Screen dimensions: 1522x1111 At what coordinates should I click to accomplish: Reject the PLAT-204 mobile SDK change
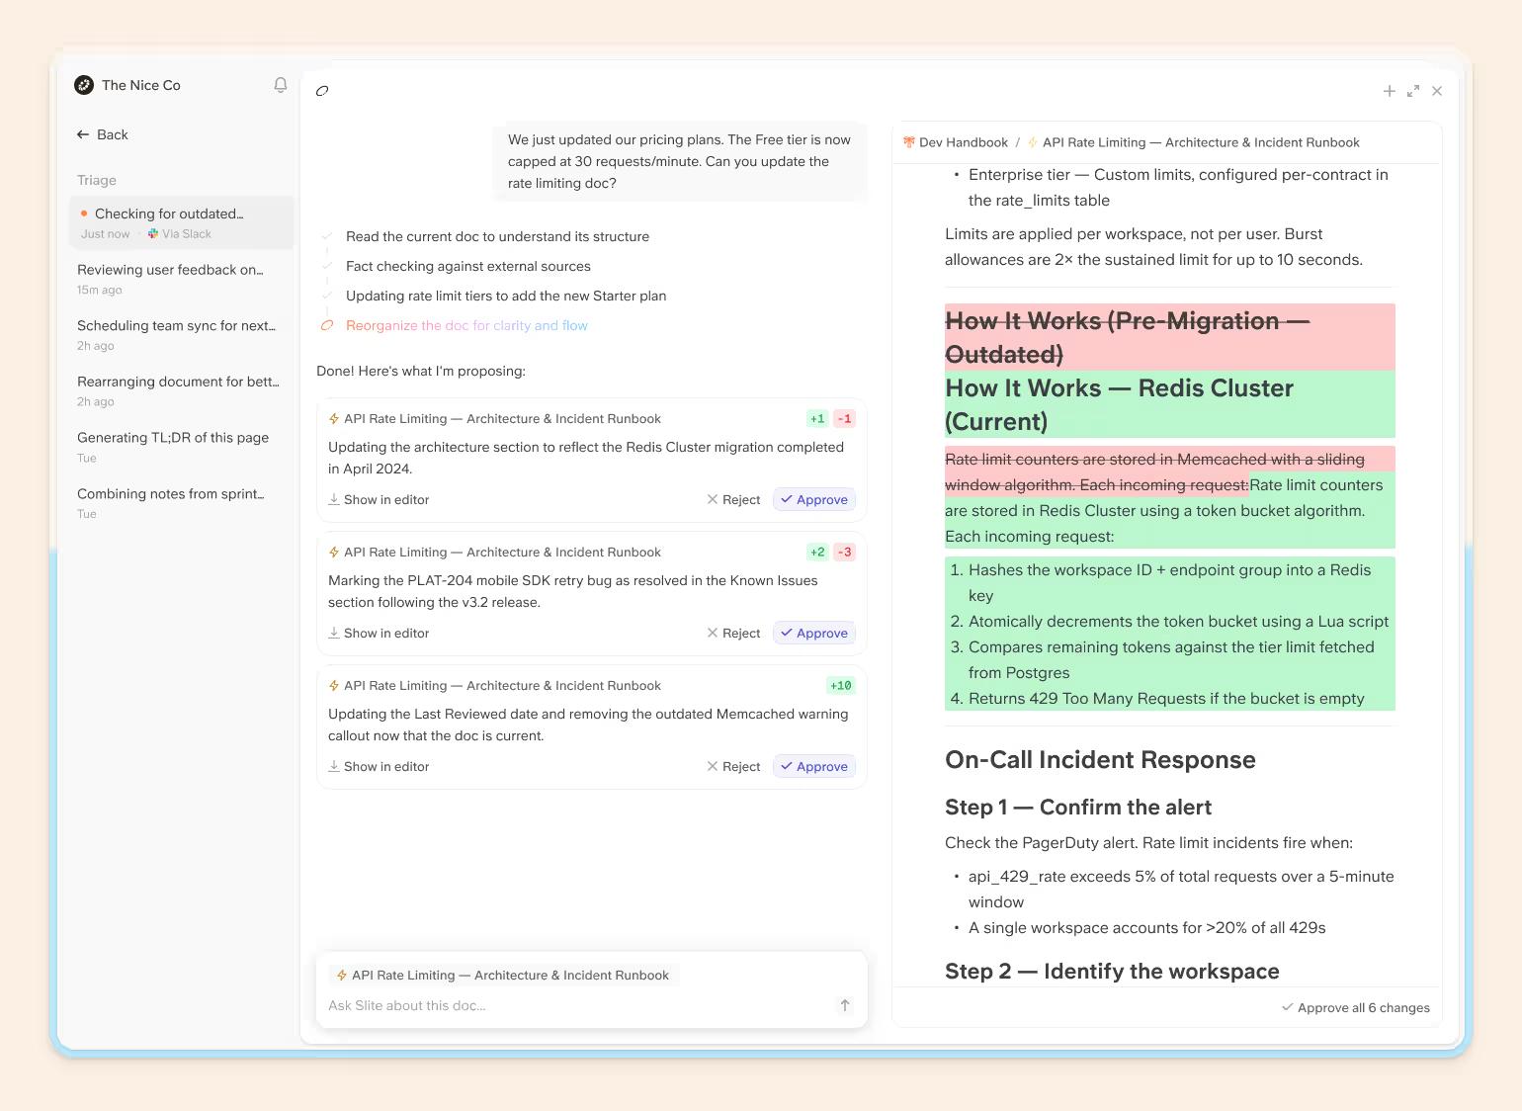pyautogui.click(x=734, y=634)
